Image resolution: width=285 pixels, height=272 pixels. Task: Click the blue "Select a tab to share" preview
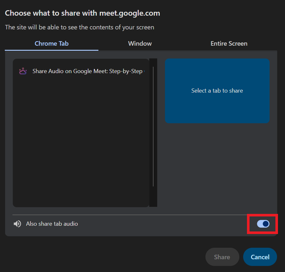tap(217, 91)
